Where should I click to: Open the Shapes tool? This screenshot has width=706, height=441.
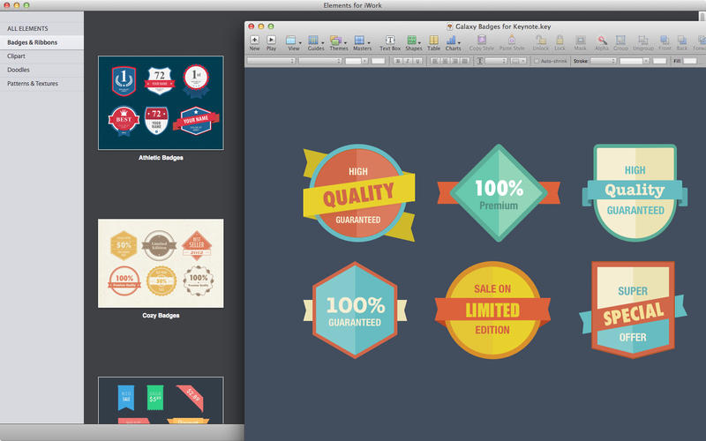coord(413,40)
